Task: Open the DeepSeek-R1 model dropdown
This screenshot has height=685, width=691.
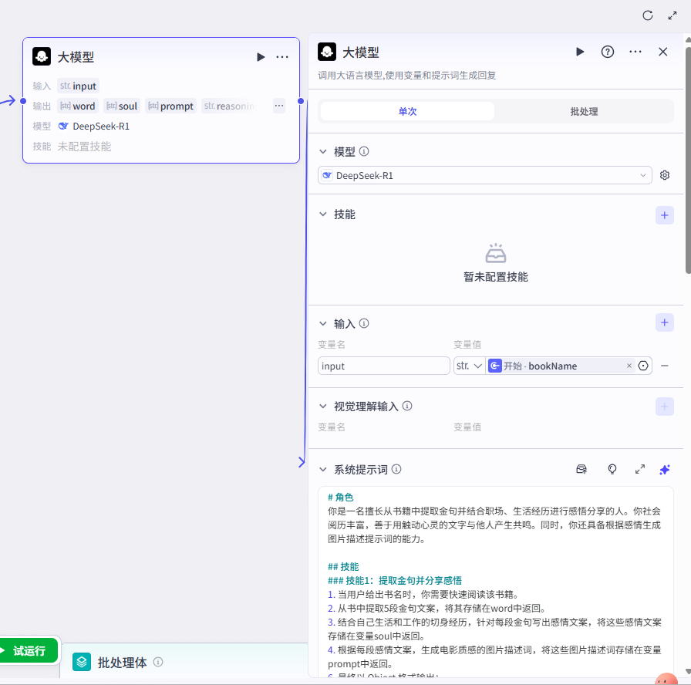Action: [x=484, y=176]
